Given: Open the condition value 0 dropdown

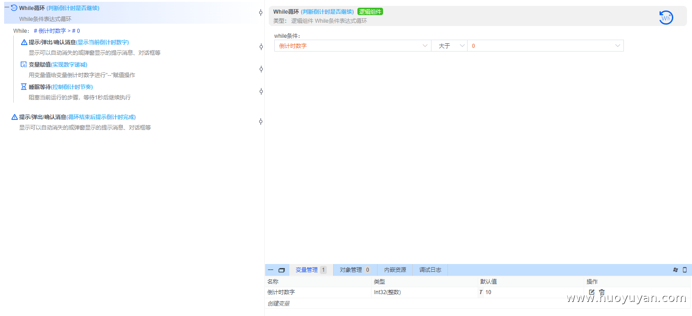Looking at the screenshot, I should tap(545, 46).
